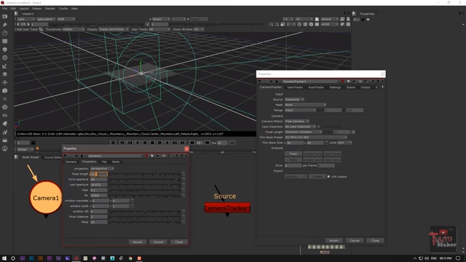Click the Add User Track icon
The image size is (466, 262).
[x=41, y=29]
